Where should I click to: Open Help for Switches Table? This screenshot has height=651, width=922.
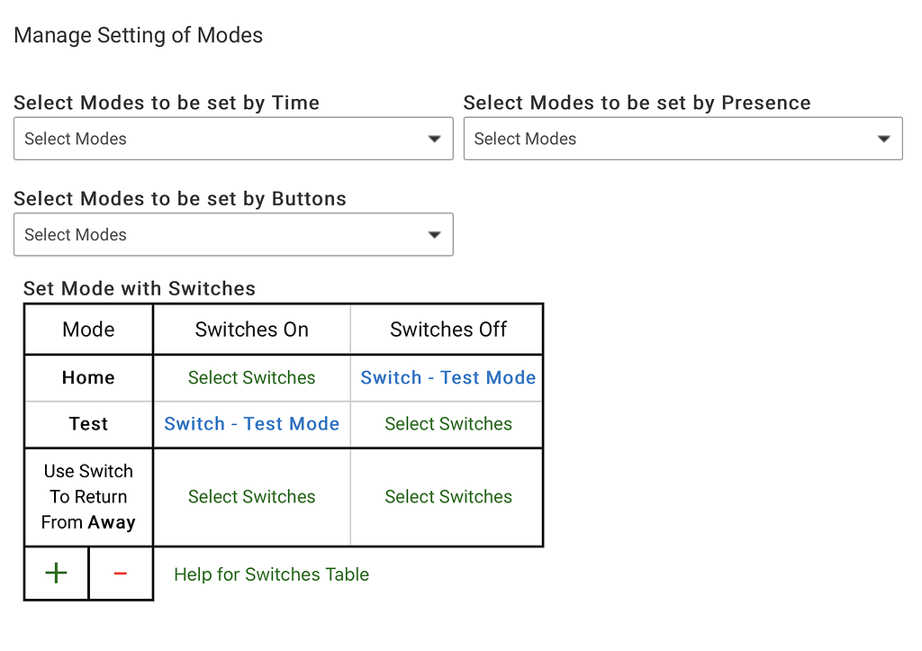(x=272, y=574)
